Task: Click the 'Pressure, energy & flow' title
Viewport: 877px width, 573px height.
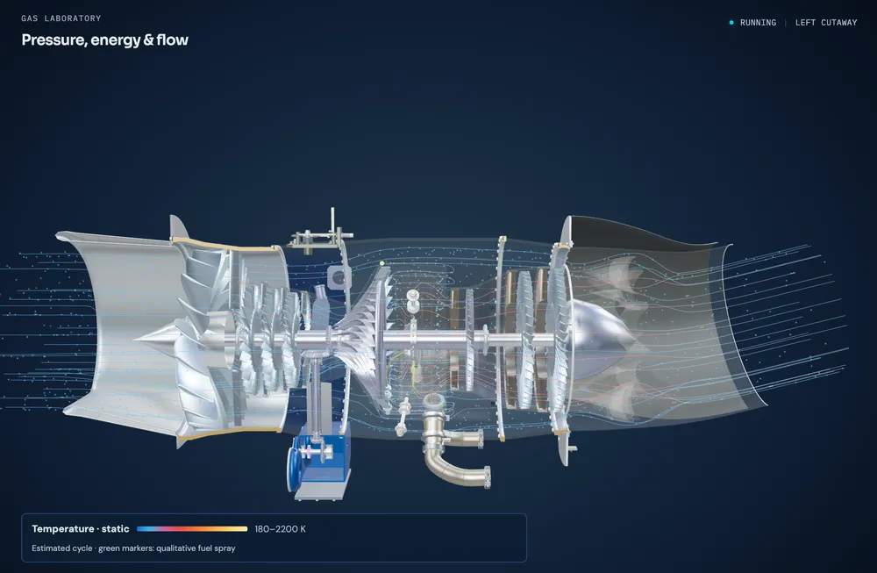Action: (x=104, y=39)
